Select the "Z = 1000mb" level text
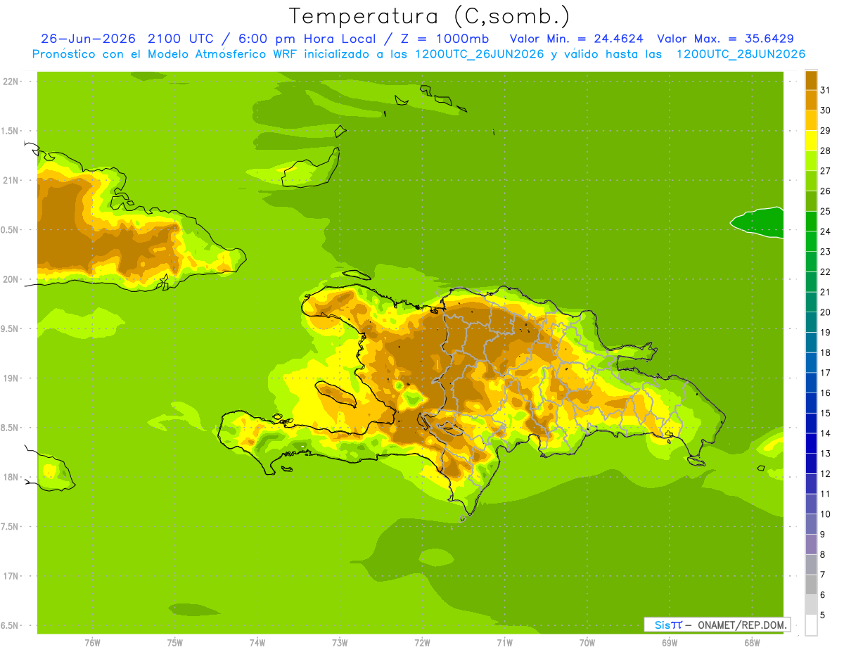844x652 pixels. pos(445,39)
